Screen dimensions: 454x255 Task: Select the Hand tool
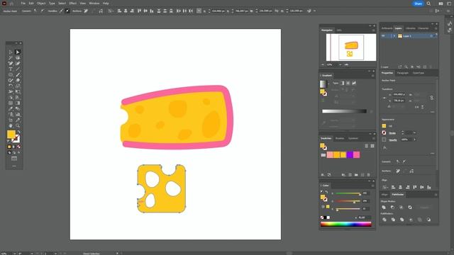click(x=11, y=125)
